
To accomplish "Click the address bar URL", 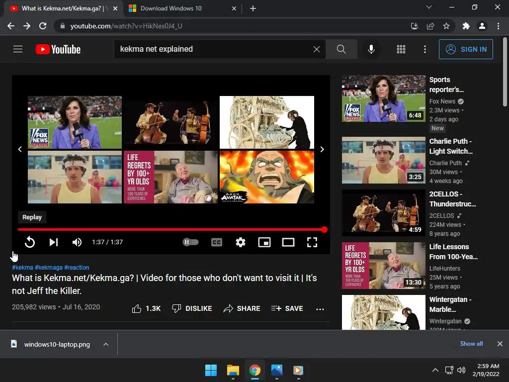I will (x=126, y=26).
